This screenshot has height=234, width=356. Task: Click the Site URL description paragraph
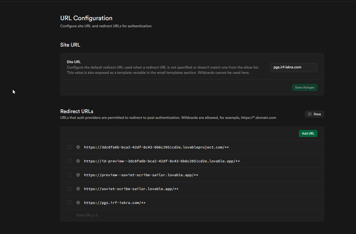click(163, 70)
